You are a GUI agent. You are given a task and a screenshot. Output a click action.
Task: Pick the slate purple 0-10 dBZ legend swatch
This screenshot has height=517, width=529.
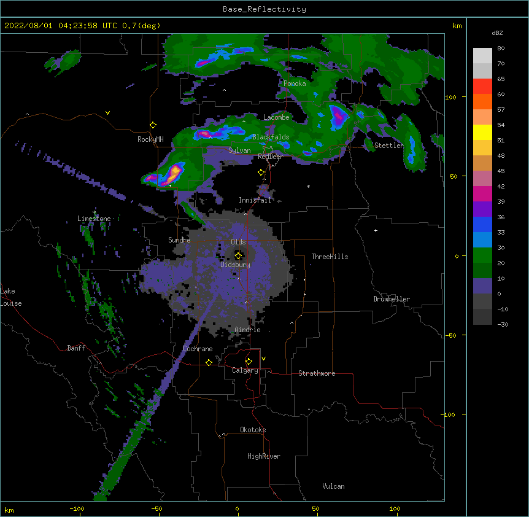click(482, 286)
